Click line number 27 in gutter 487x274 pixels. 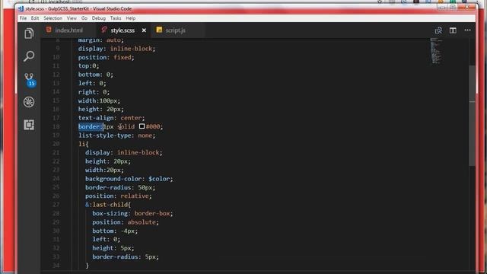pyautogui.click(x=56, y=205)
